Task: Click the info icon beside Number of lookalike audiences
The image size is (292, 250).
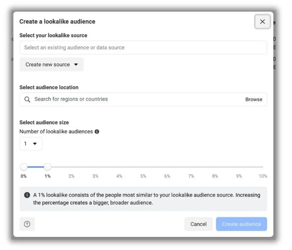Action: click(97, 132)
